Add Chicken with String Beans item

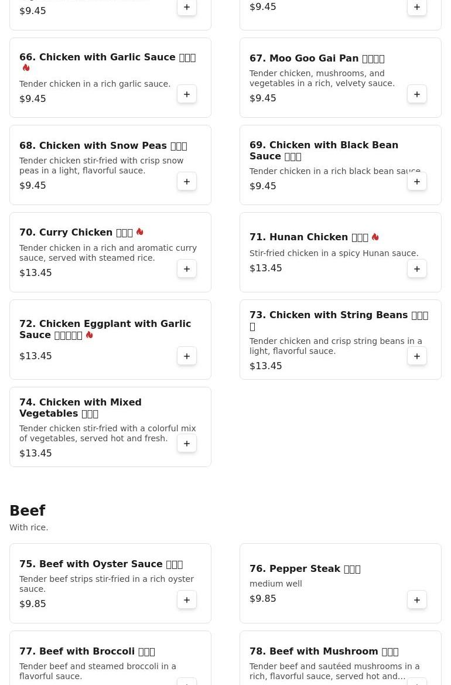click(416, 356)
